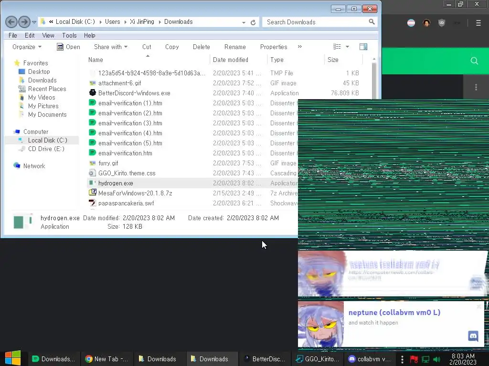Open the File menu
This screenshot has width=489, height=366.
tap(13, 35)
